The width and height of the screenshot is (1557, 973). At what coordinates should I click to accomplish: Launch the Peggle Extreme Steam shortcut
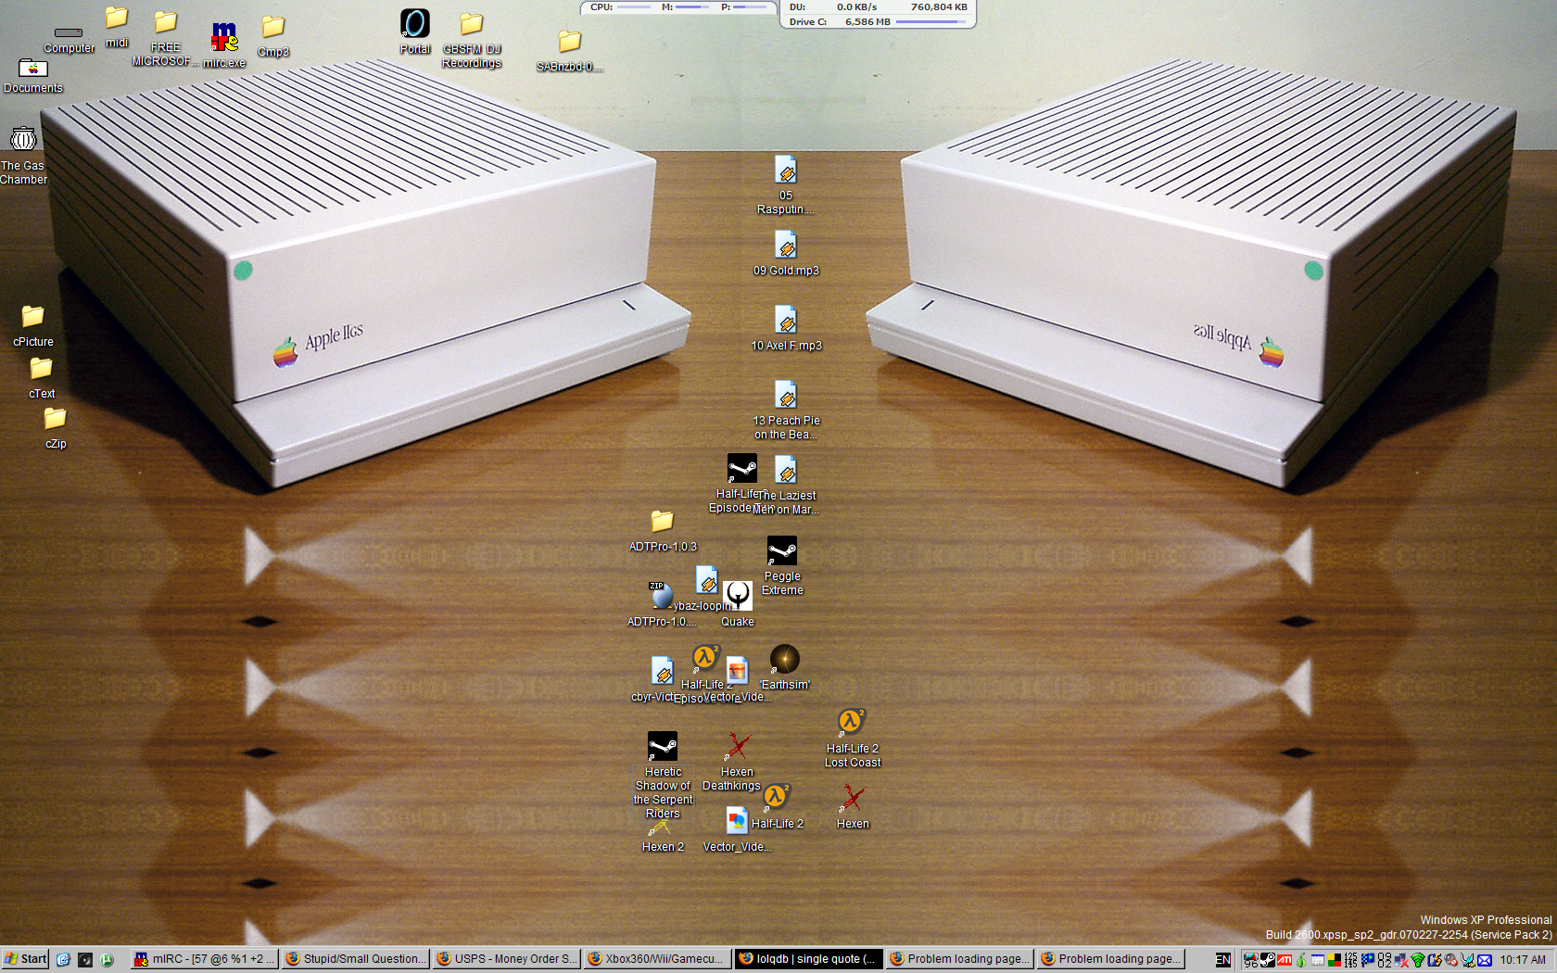782,552
